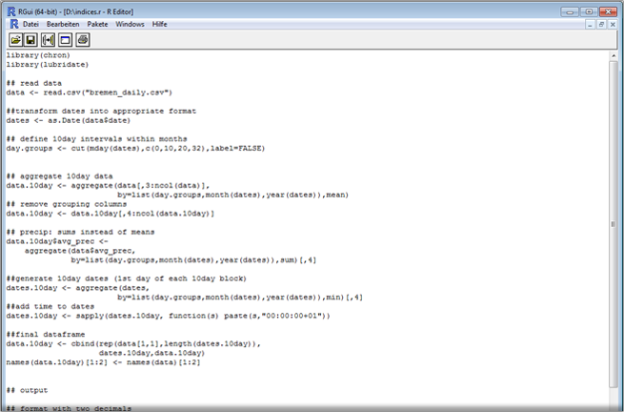
Task: Click the 'day.groups <- cut(mday(dates)...' line
Action: pyautogui.click(x=135, y=148)
